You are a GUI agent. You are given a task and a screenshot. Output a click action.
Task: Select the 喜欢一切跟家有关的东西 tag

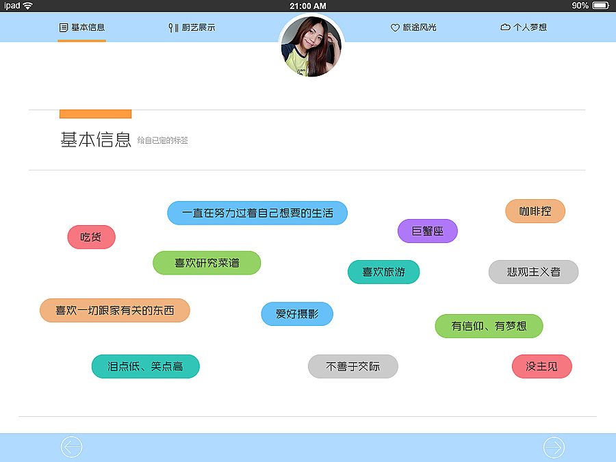[115, 310]
